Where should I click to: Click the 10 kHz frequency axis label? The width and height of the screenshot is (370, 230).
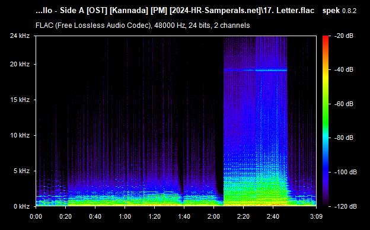click(x=20, y=135)
